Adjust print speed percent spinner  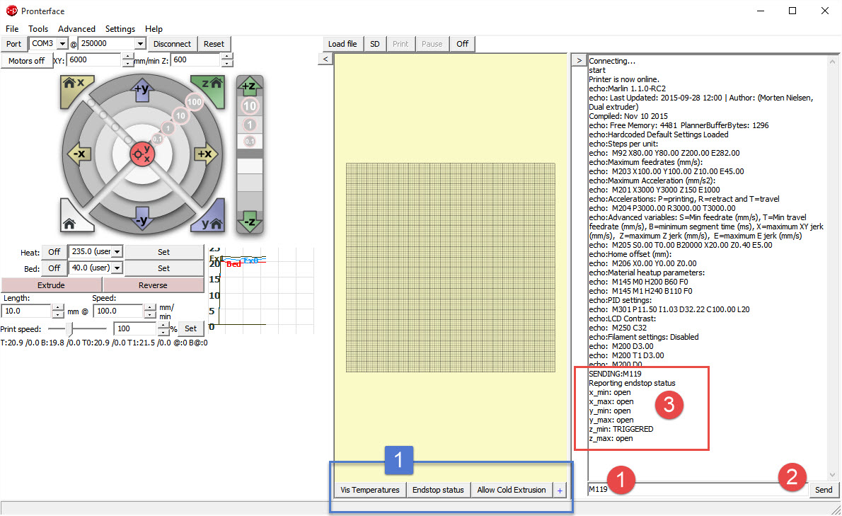click(x=163, y=328)
